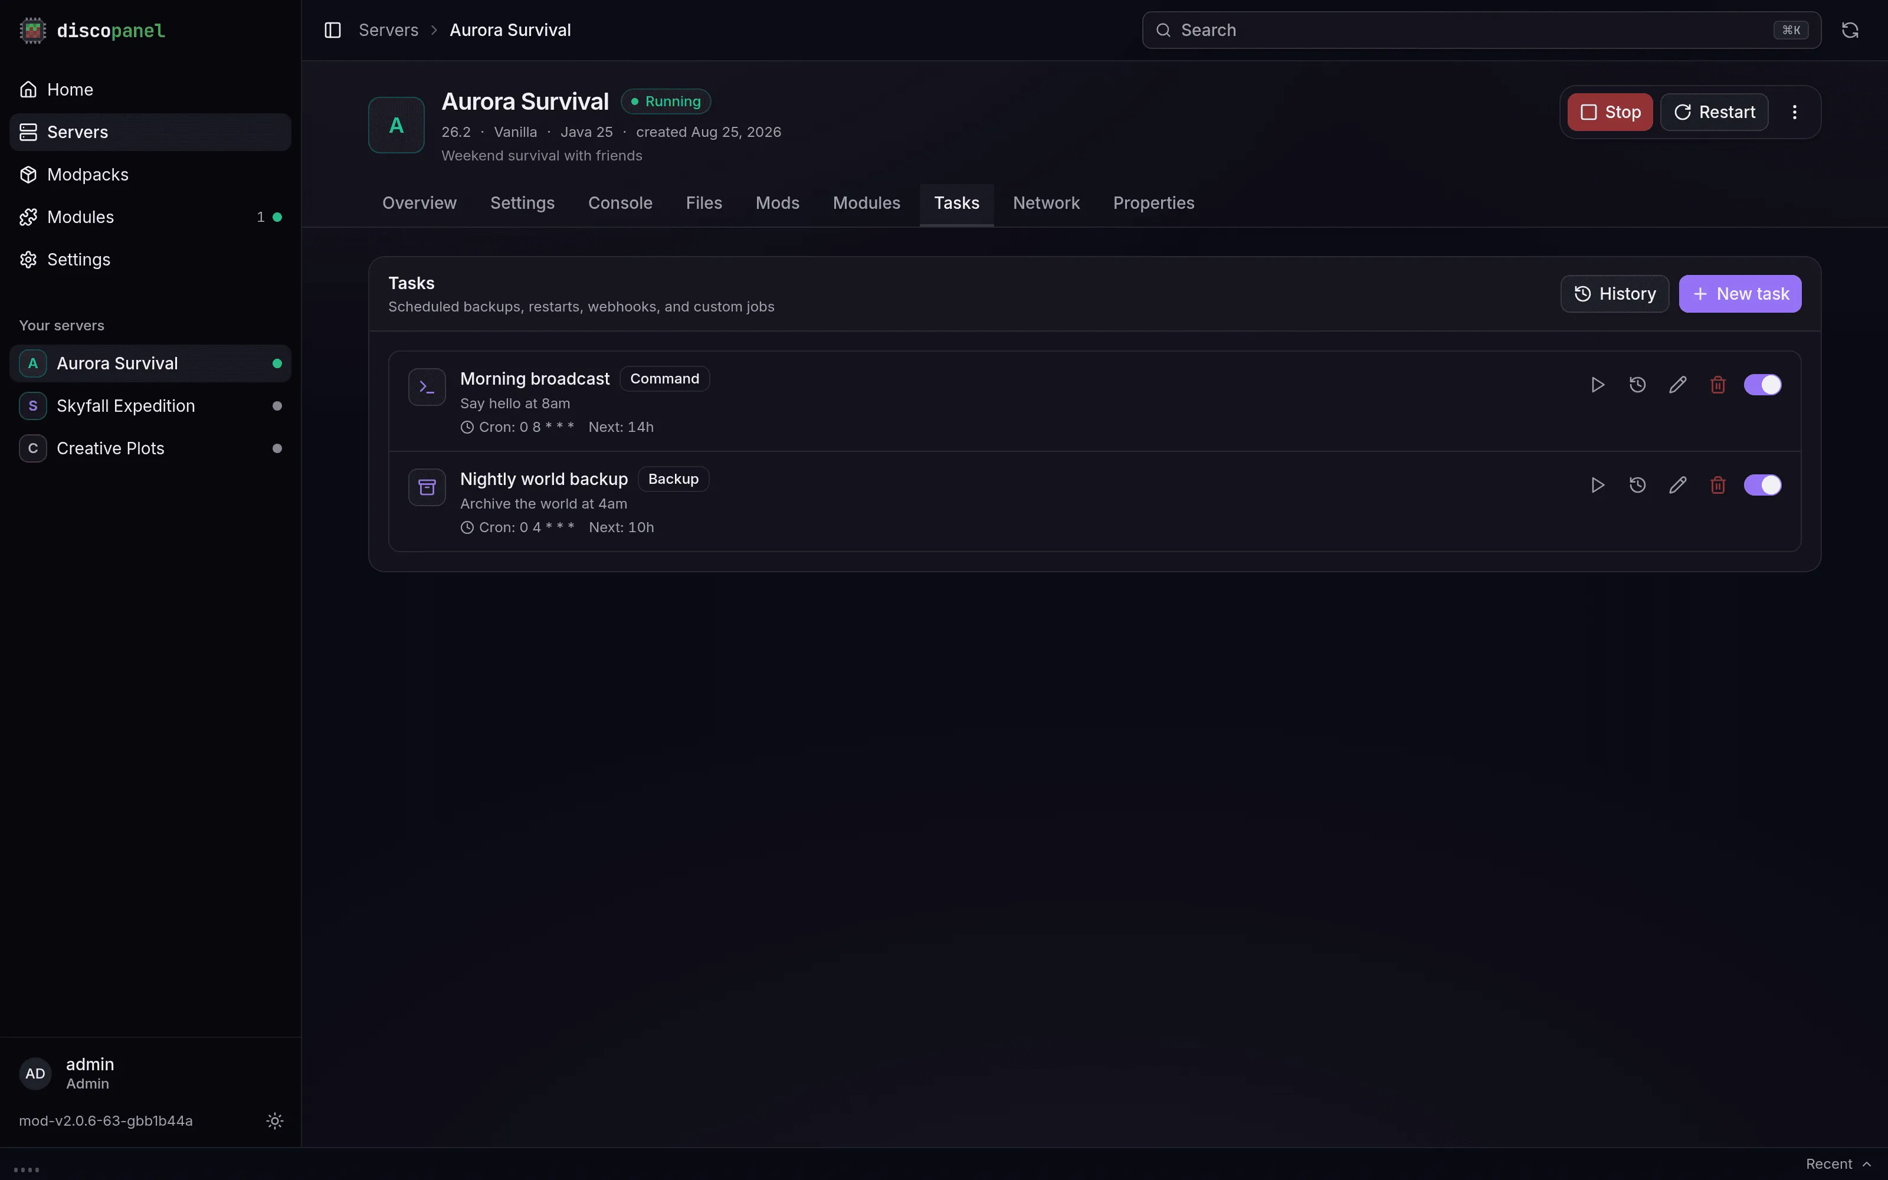Toggle the light/dark theme icon
The image size is (1888, 1180).
274,1120
